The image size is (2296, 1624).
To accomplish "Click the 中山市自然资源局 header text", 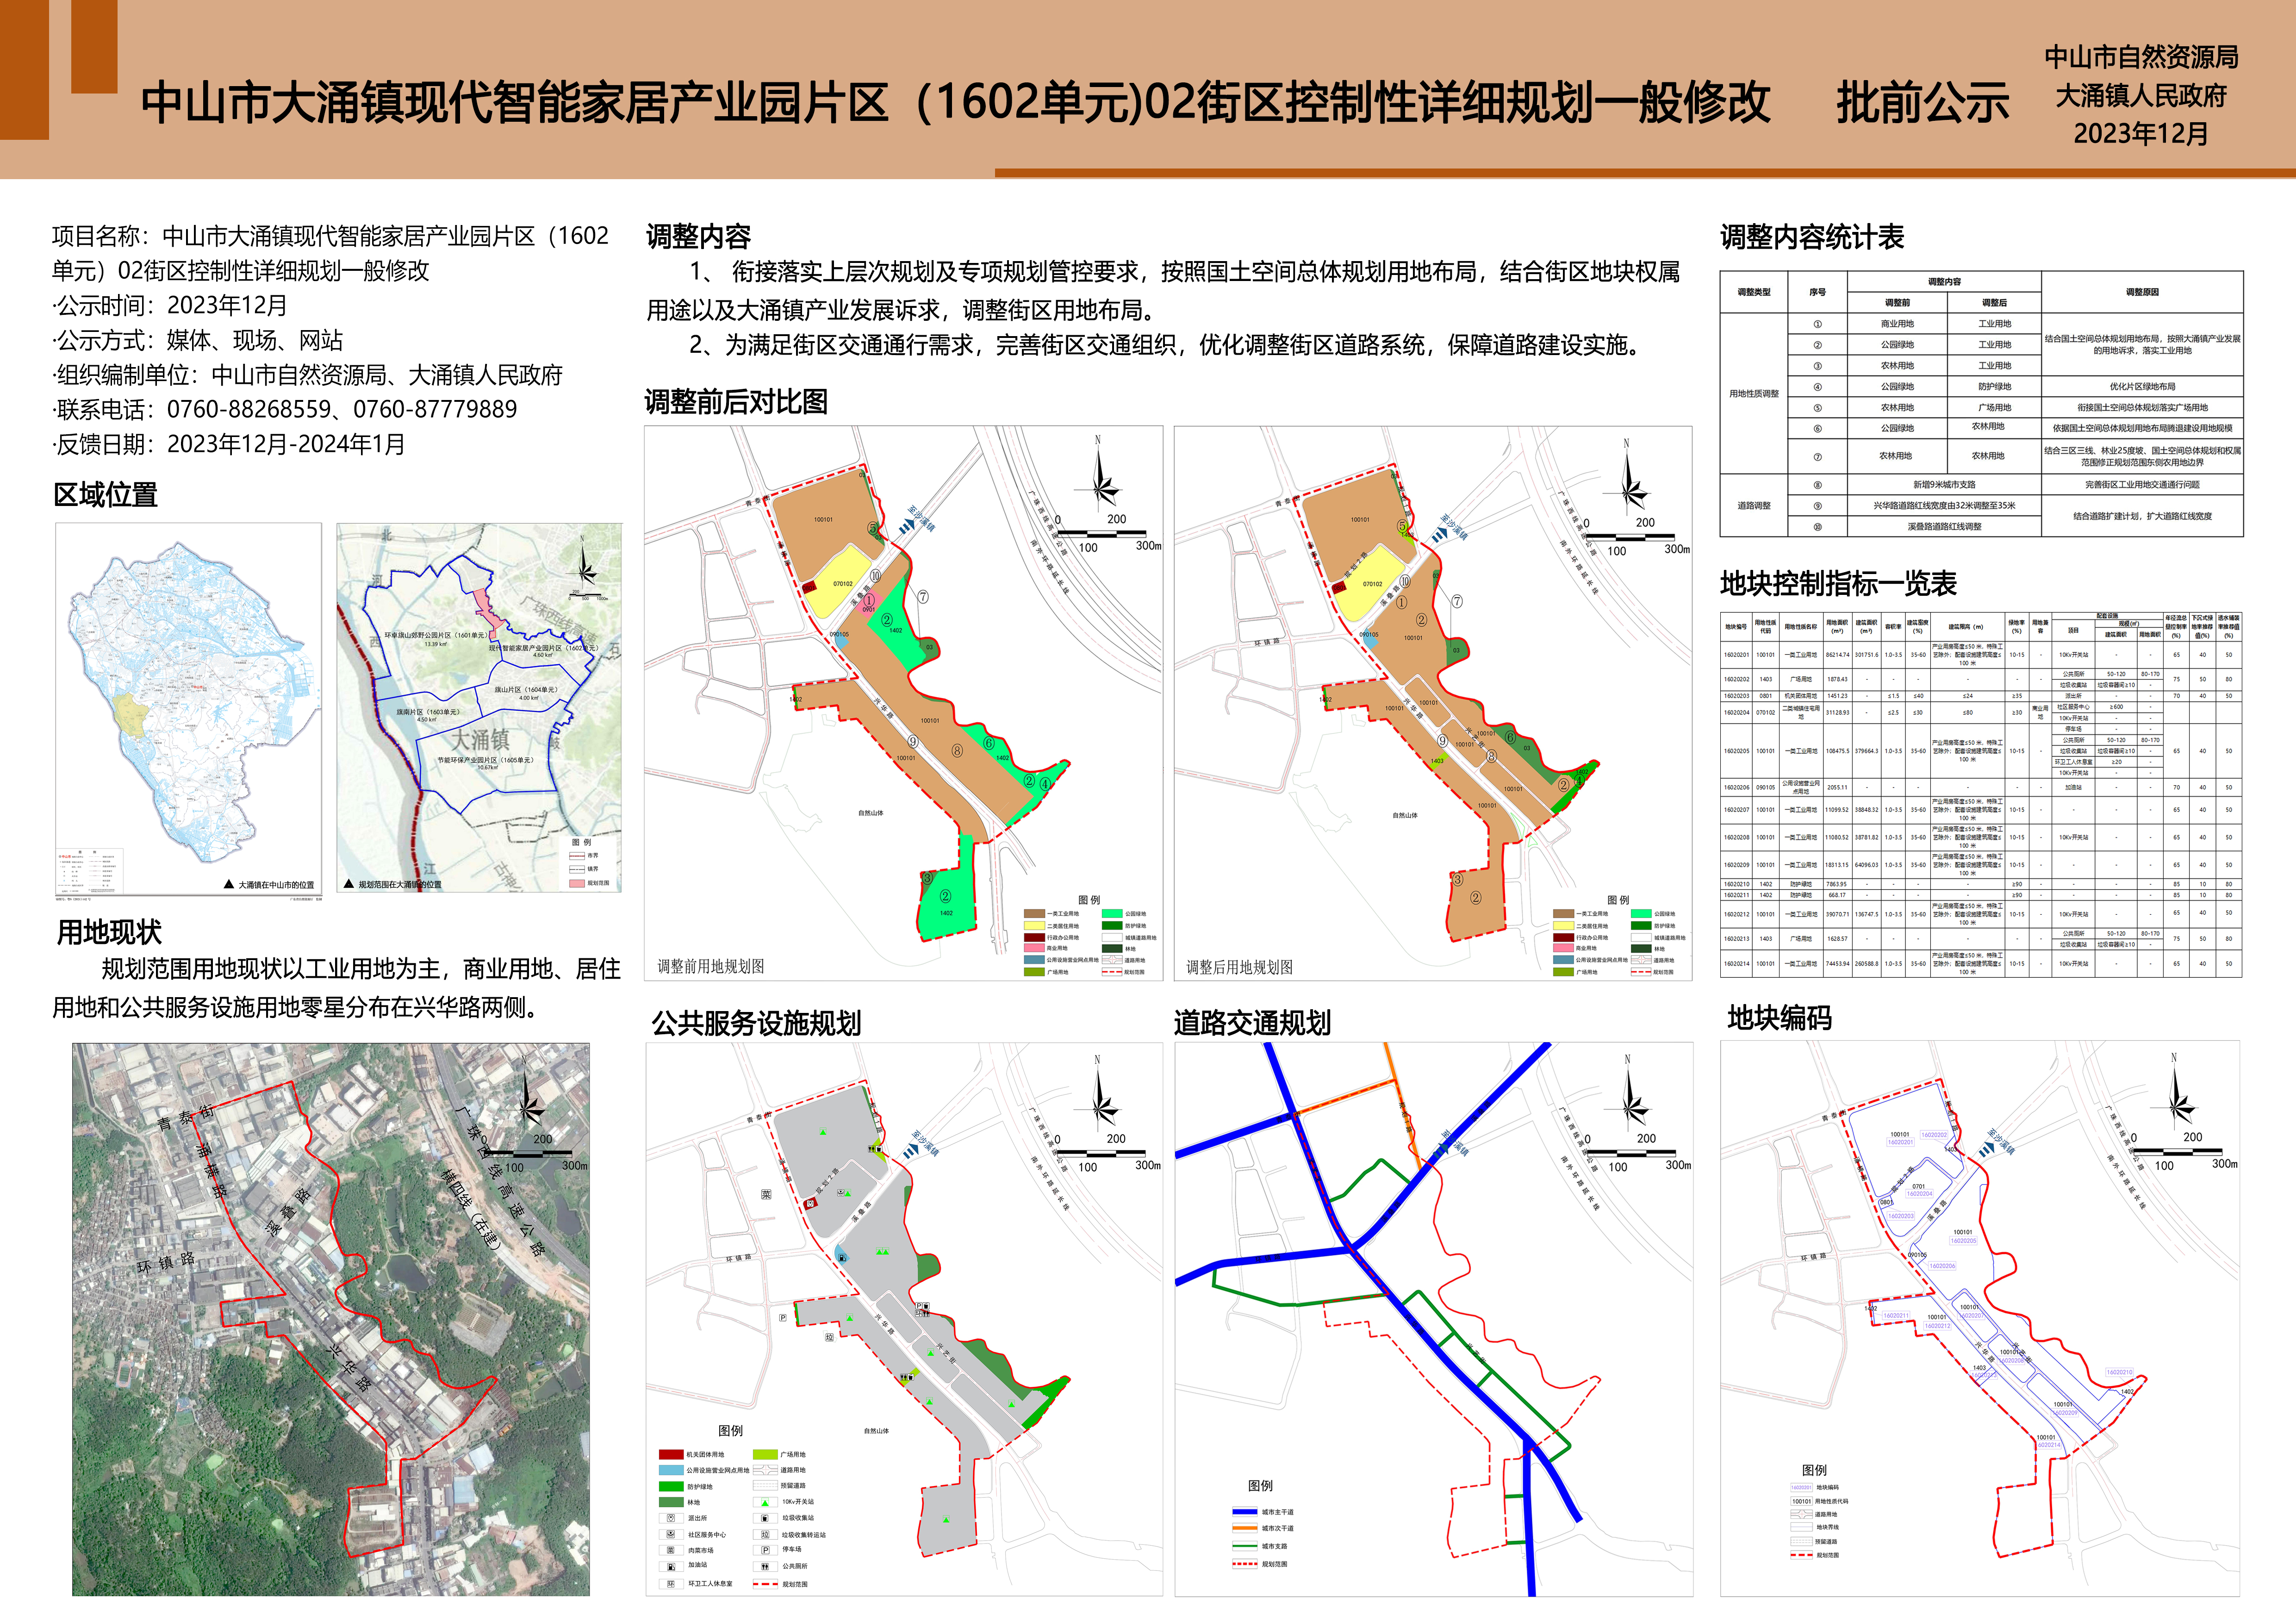I will pos(2141,57).
